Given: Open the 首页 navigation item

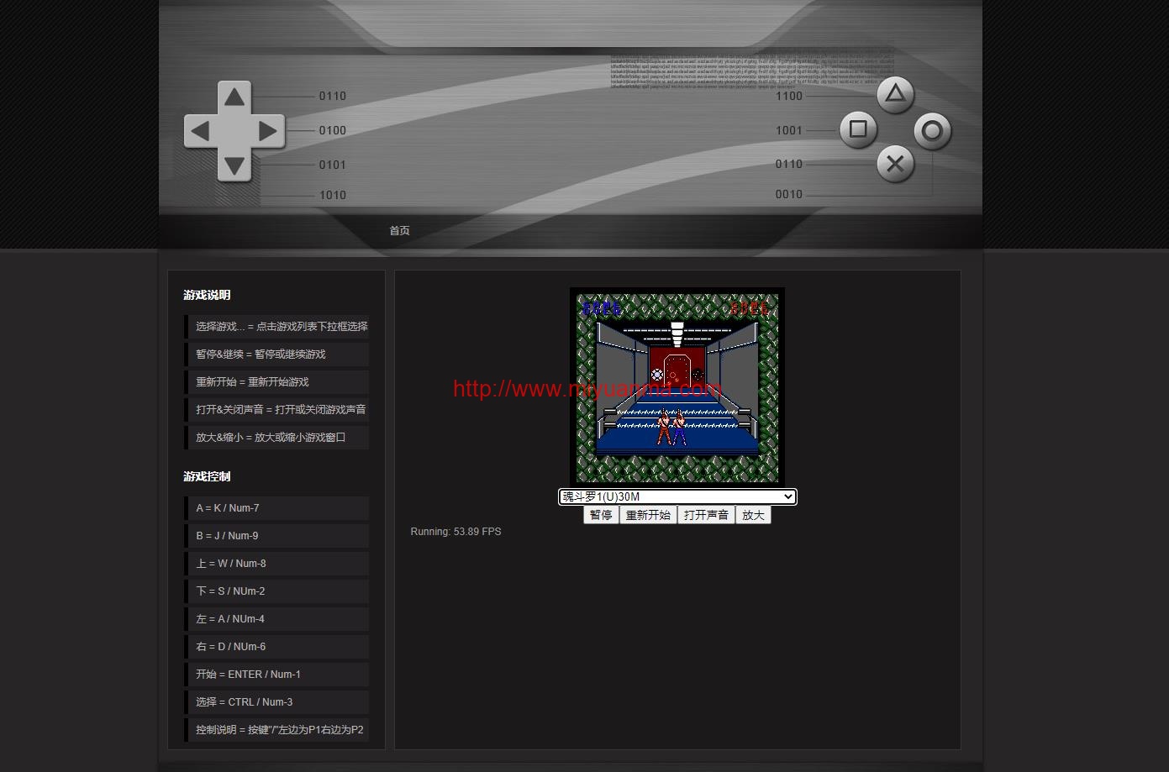Looking at the screenshot, I should pos(399,230).
